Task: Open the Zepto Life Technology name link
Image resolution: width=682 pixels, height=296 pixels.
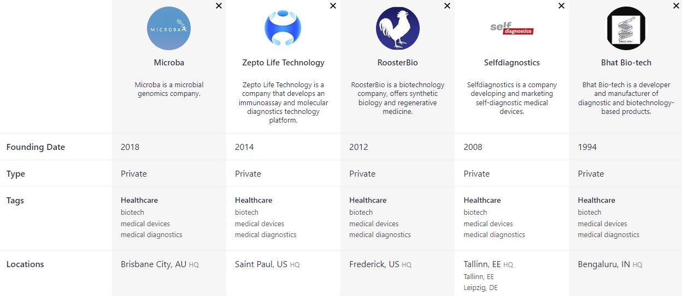Action: pos(283,63)
